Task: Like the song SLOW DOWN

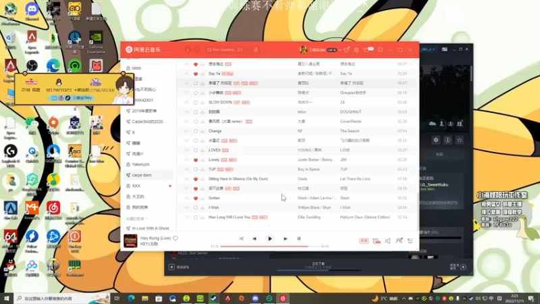Action: pos(196,103)
